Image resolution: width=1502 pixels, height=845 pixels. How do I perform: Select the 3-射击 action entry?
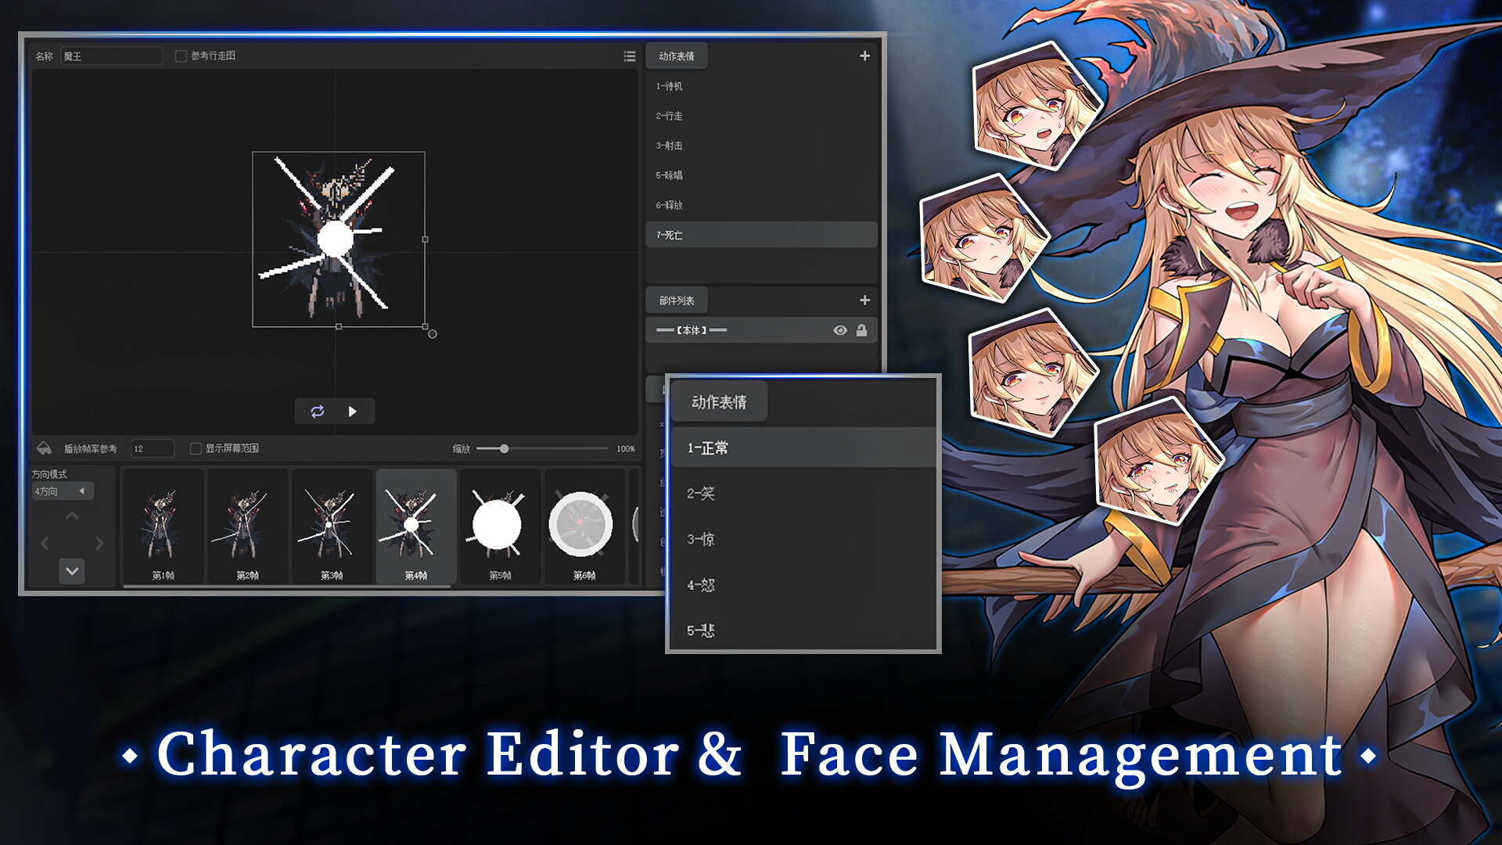[x=670, y=146]
